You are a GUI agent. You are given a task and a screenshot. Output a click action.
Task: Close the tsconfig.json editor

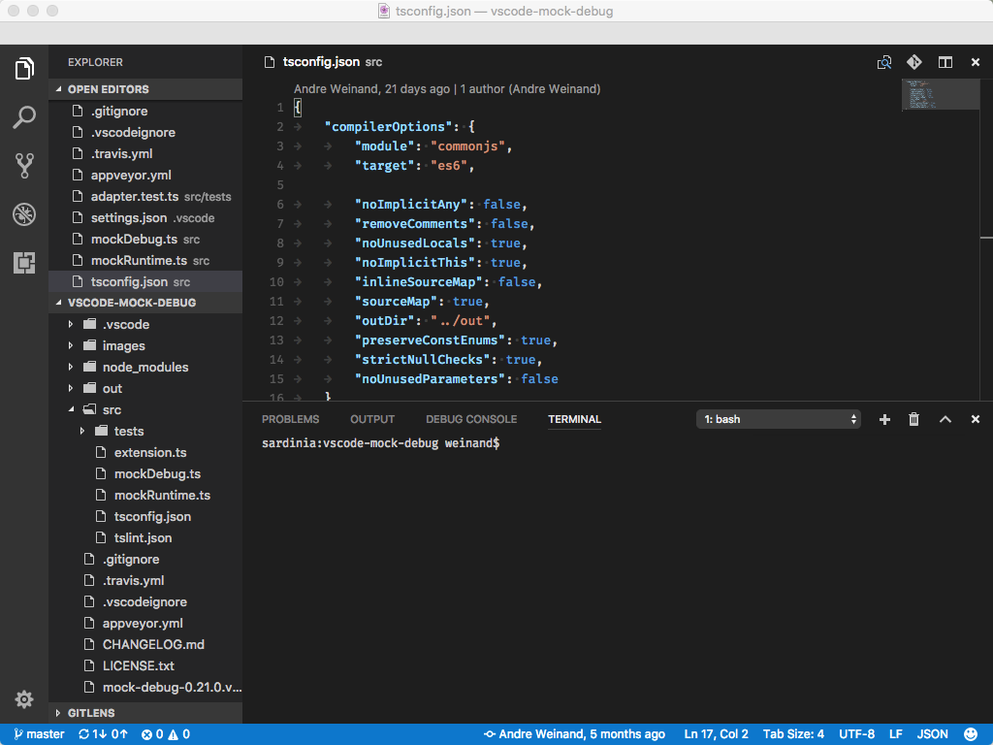click(x=976, y=62)
